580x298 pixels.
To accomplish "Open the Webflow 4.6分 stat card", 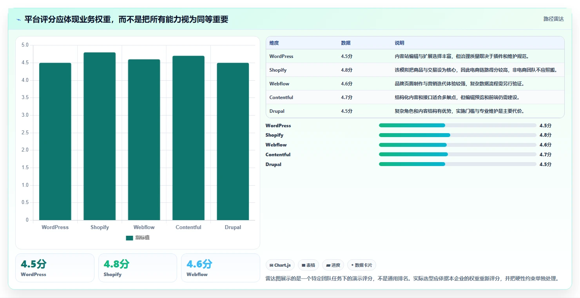I will pos(221,268).
